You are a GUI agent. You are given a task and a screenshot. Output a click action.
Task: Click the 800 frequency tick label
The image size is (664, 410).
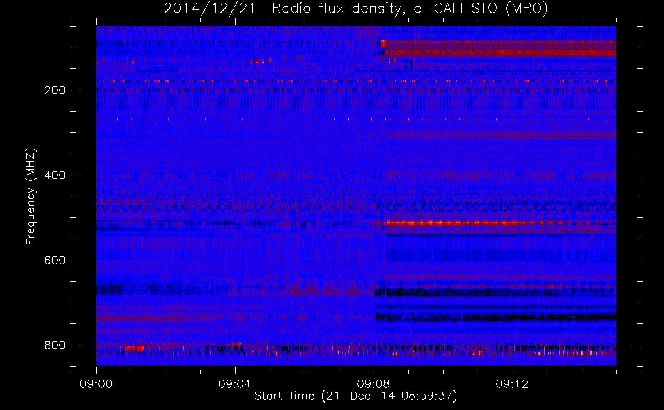click(55, 346)
